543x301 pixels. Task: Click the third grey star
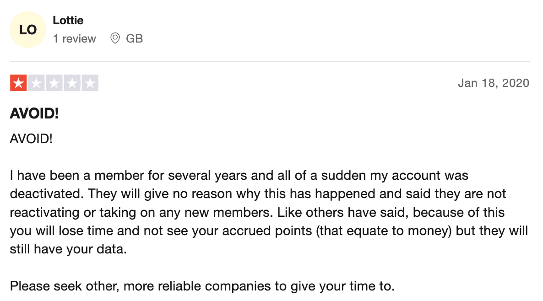click(54, 83)
